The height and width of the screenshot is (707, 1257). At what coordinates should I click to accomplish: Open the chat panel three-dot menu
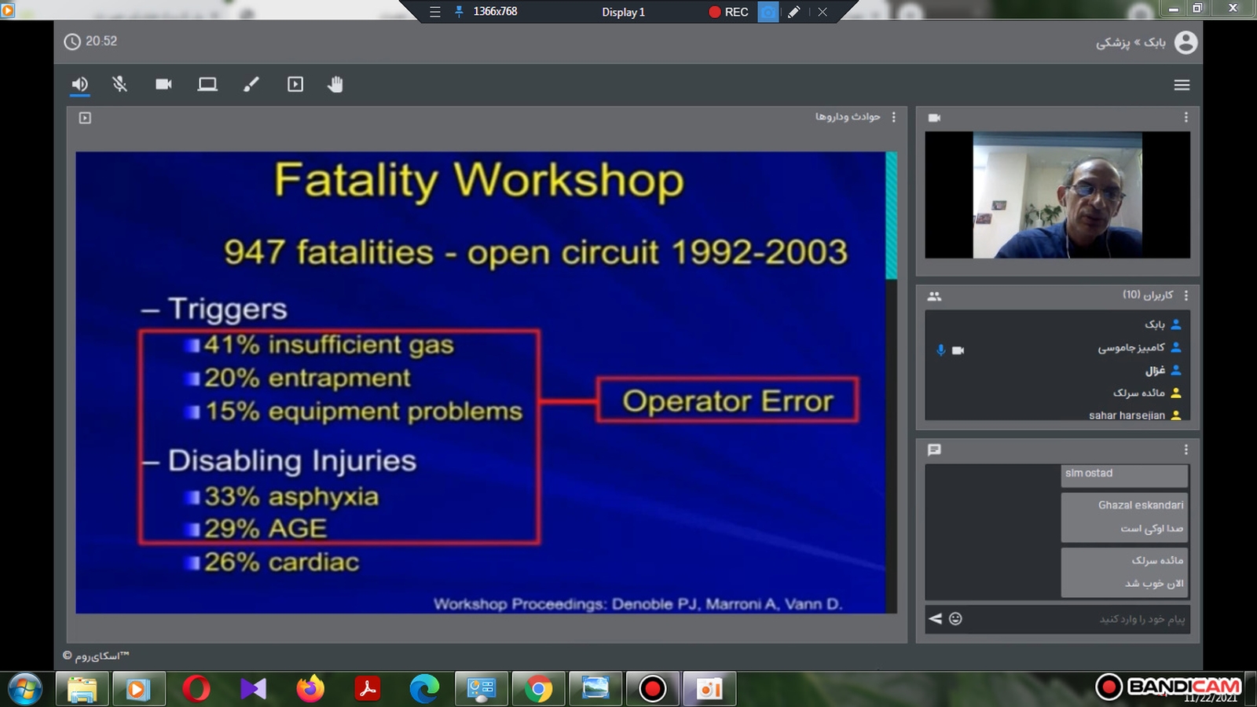coord(1186,449)
